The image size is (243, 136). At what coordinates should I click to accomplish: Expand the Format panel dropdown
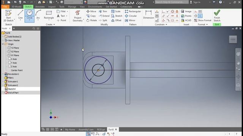(x=207, y=25)
